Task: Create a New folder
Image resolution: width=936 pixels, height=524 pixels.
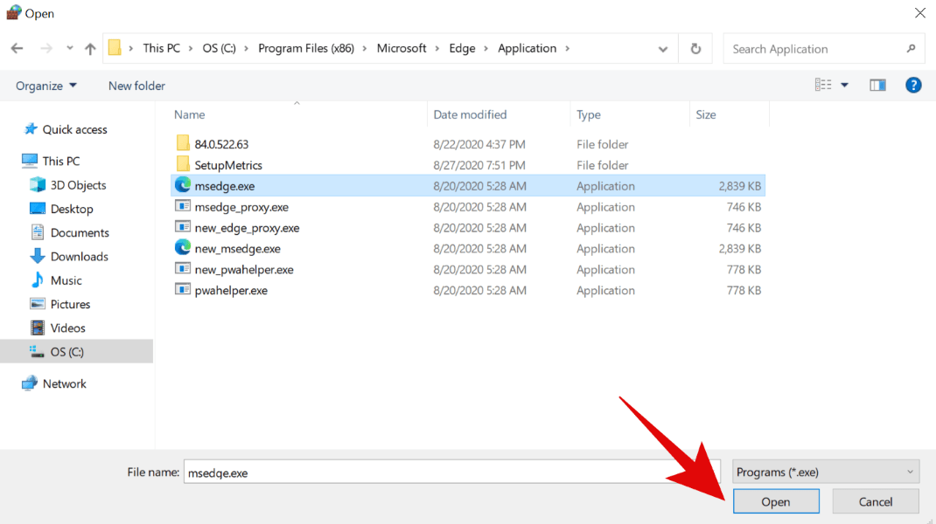Action: [136, 86]
